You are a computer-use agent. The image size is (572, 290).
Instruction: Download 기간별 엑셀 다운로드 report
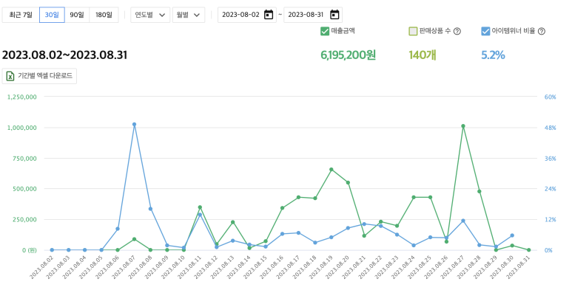(39, 76)
